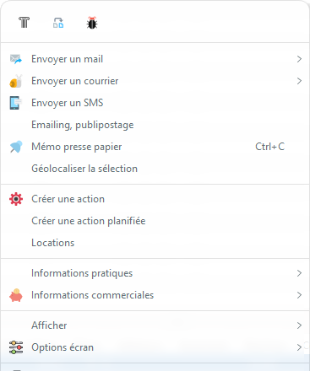The height and width of the screenshot is (371, 310).
Task: Click the pink piggy bank icon
Action: (x=16, y=295)
